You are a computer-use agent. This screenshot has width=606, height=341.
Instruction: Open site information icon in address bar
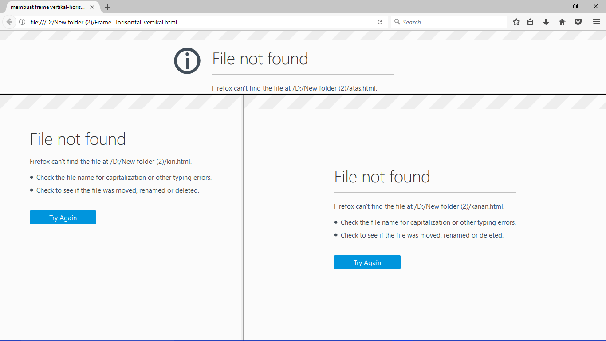pyautogui.click(x=22, y=22)
